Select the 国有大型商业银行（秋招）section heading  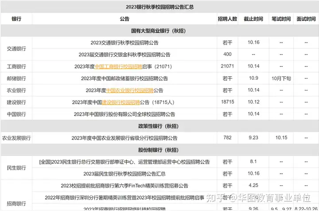tap(159, 31)
